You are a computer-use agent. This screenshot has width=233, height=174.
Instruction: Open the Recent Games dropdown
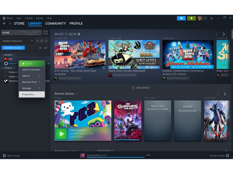click(x=66, y=94)
